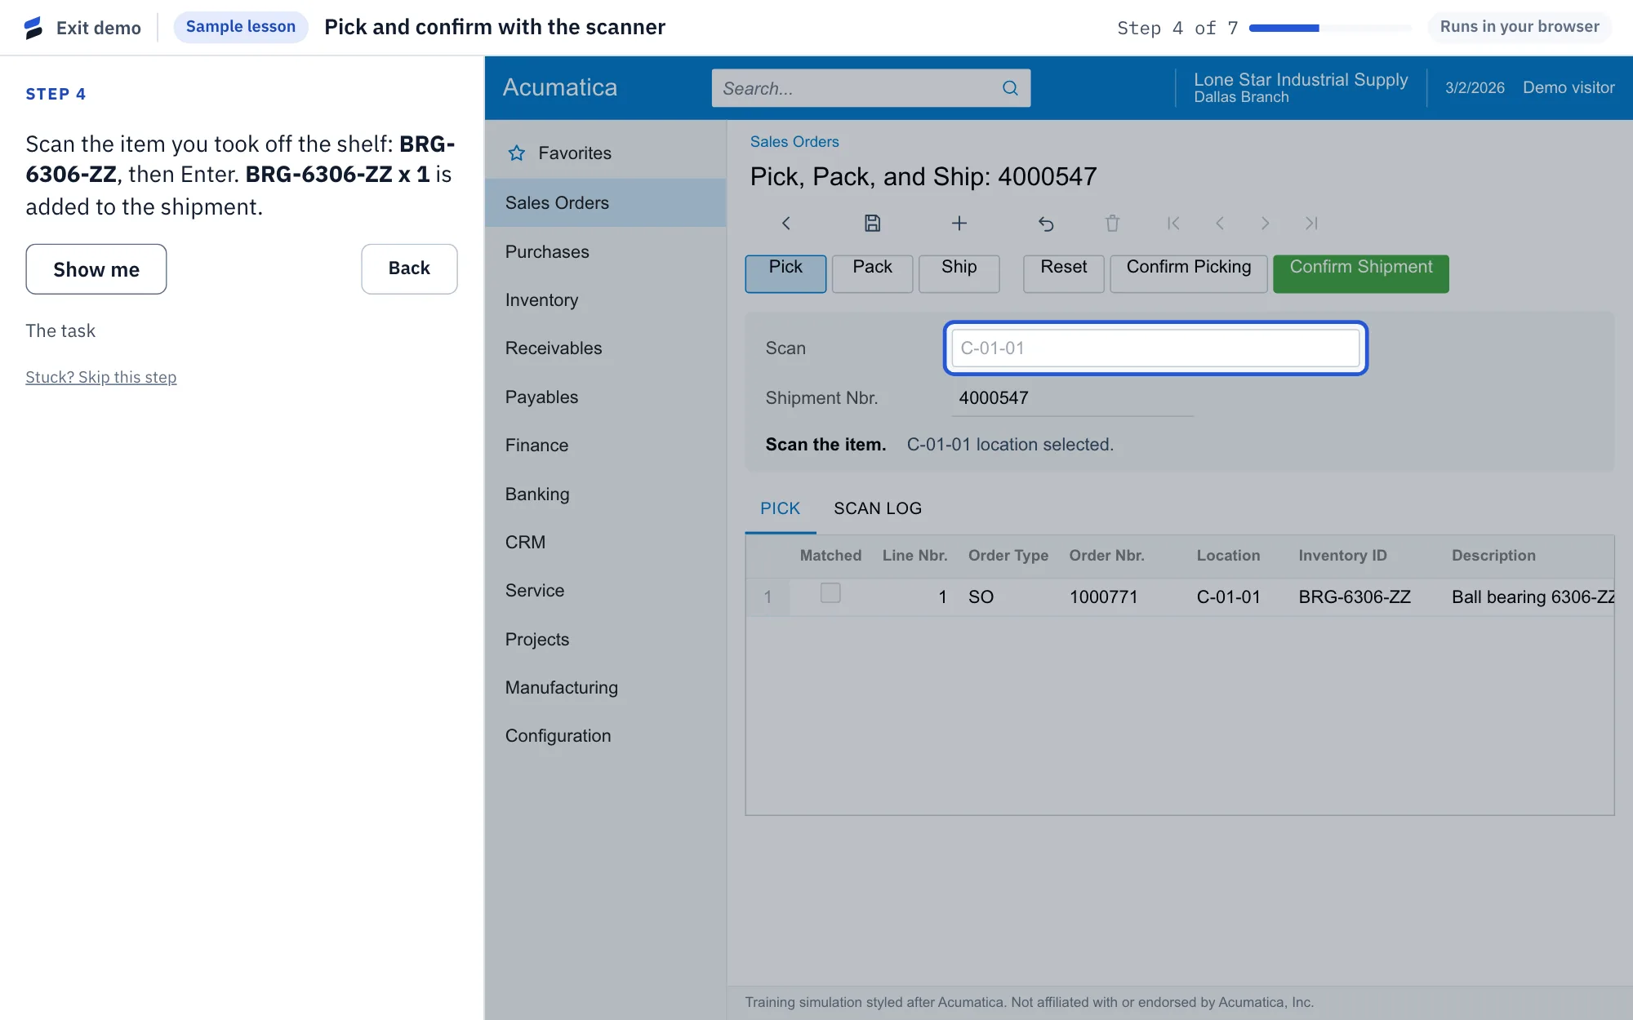Click the lesson step progress bar
The height and width of the screenshot is (1020, 1633).
pyautogui.click(x=1330, y=28)
